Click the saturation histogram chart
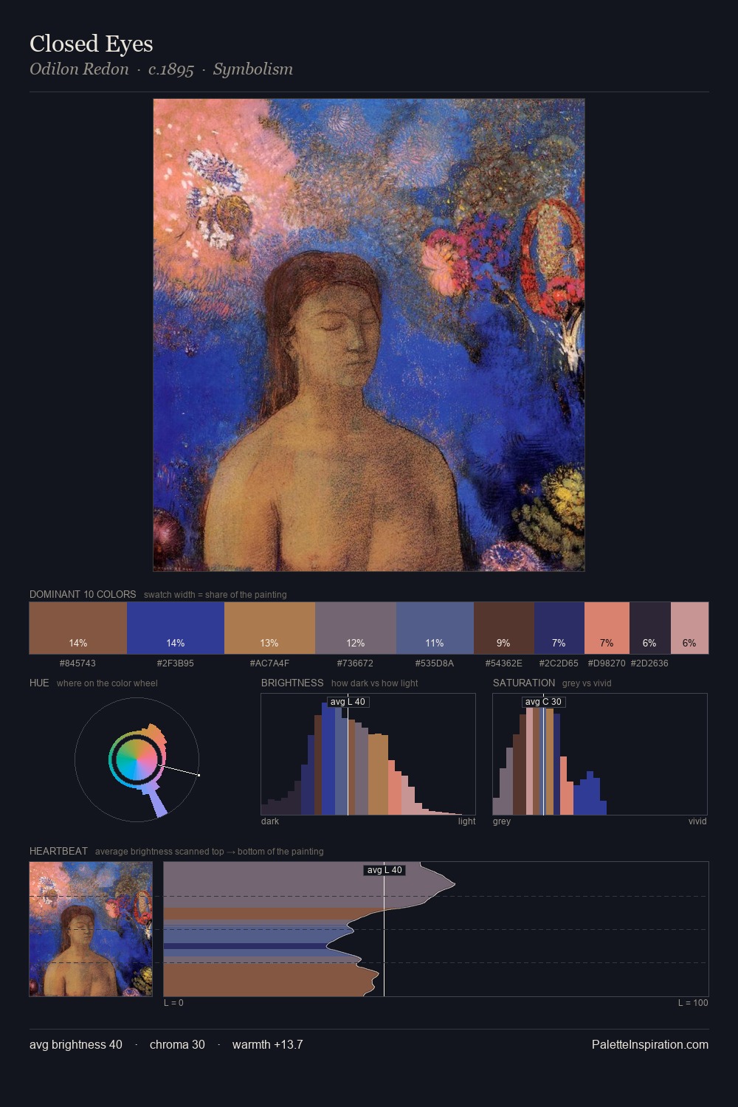 click(x=600, y=754)
